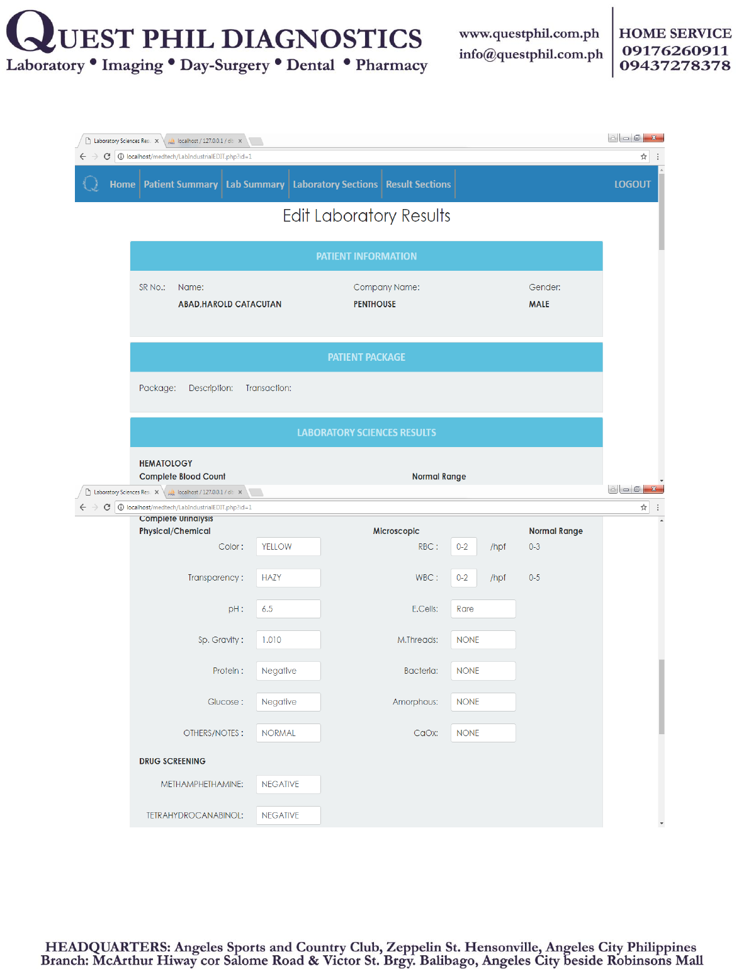
Task: Click the lower browser's address bar URL
Action: click(189, 508)
